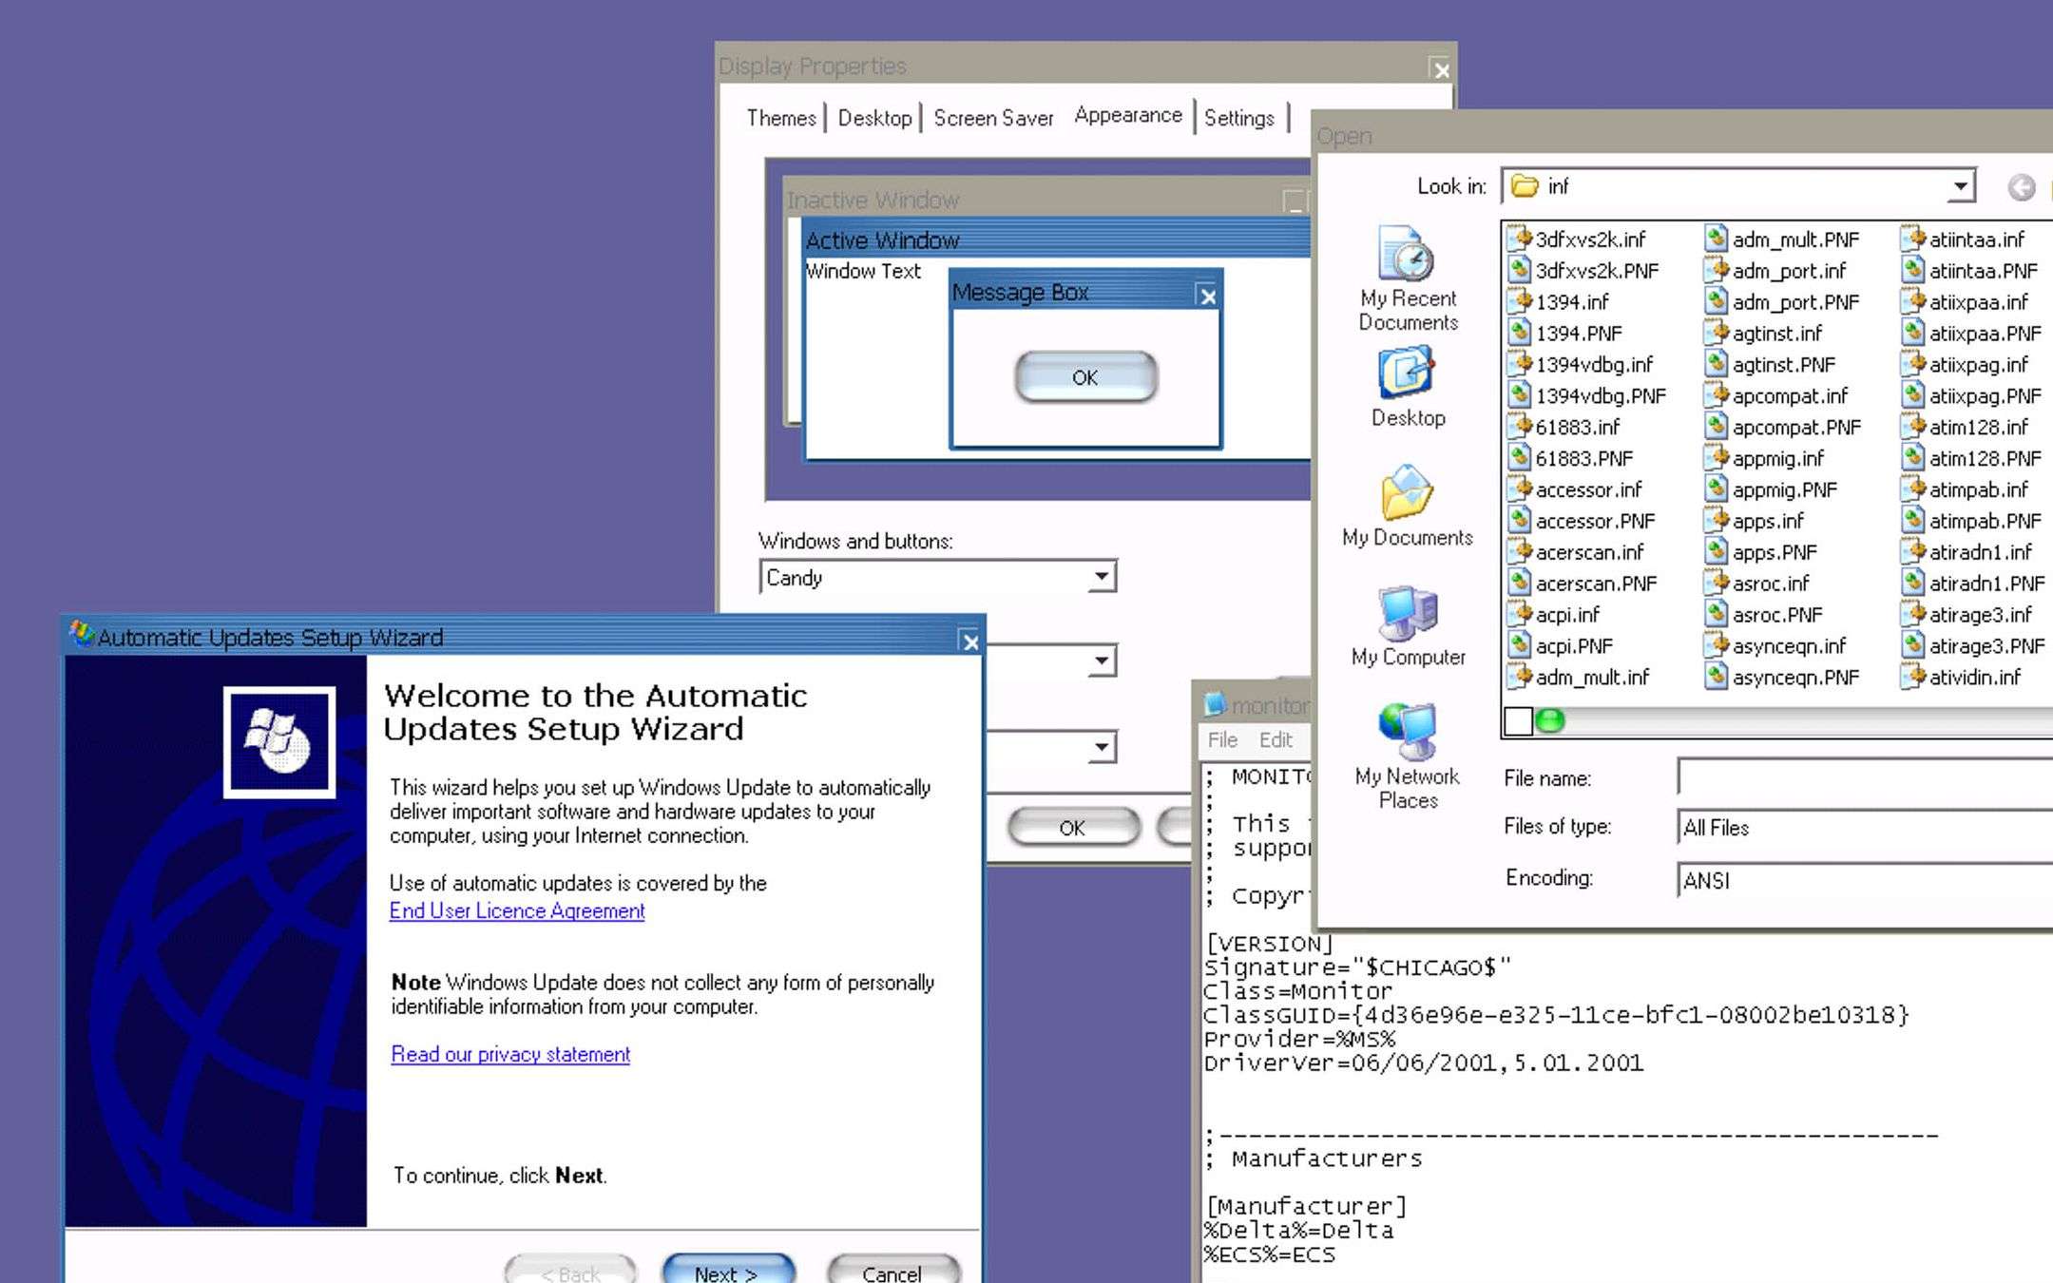Select file icon for asynceqn.inf

click(1716, 645)
